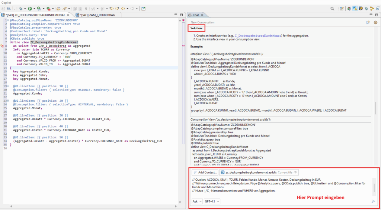
Task: Click the toolbar search magnifier icon
Action: point(332,8)
